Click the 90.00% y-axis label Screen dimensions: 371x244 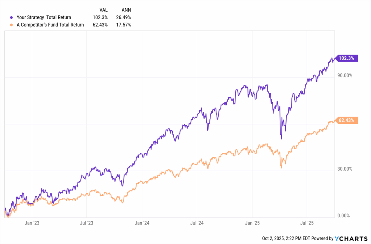346,75
